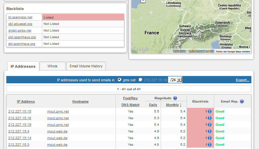Open the Email Volume History tab
This screenshot has width=259, height=149.
coord(86,66)
